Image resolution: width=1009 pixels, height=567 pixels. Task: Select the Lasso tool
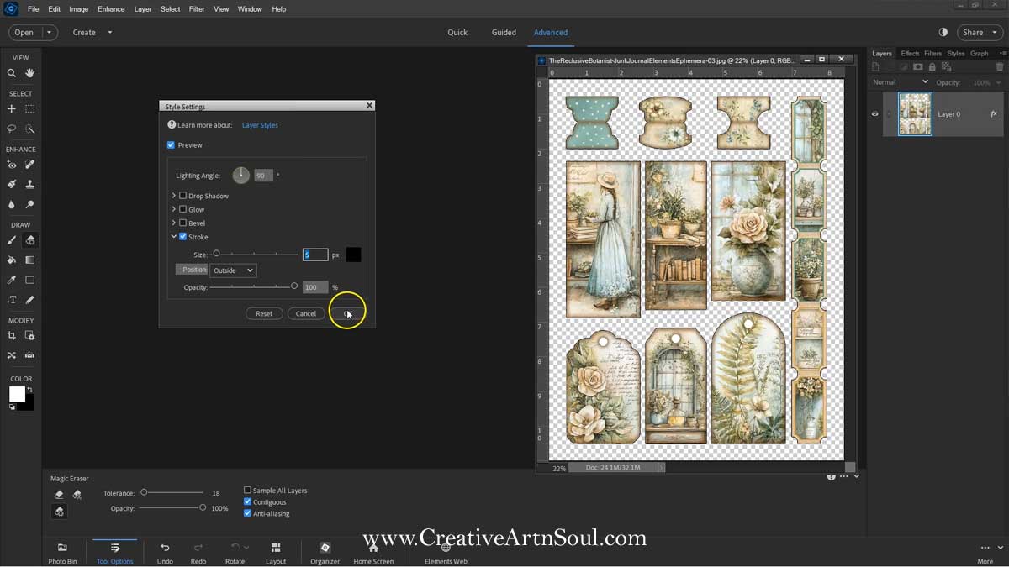(x=12, y=129)
